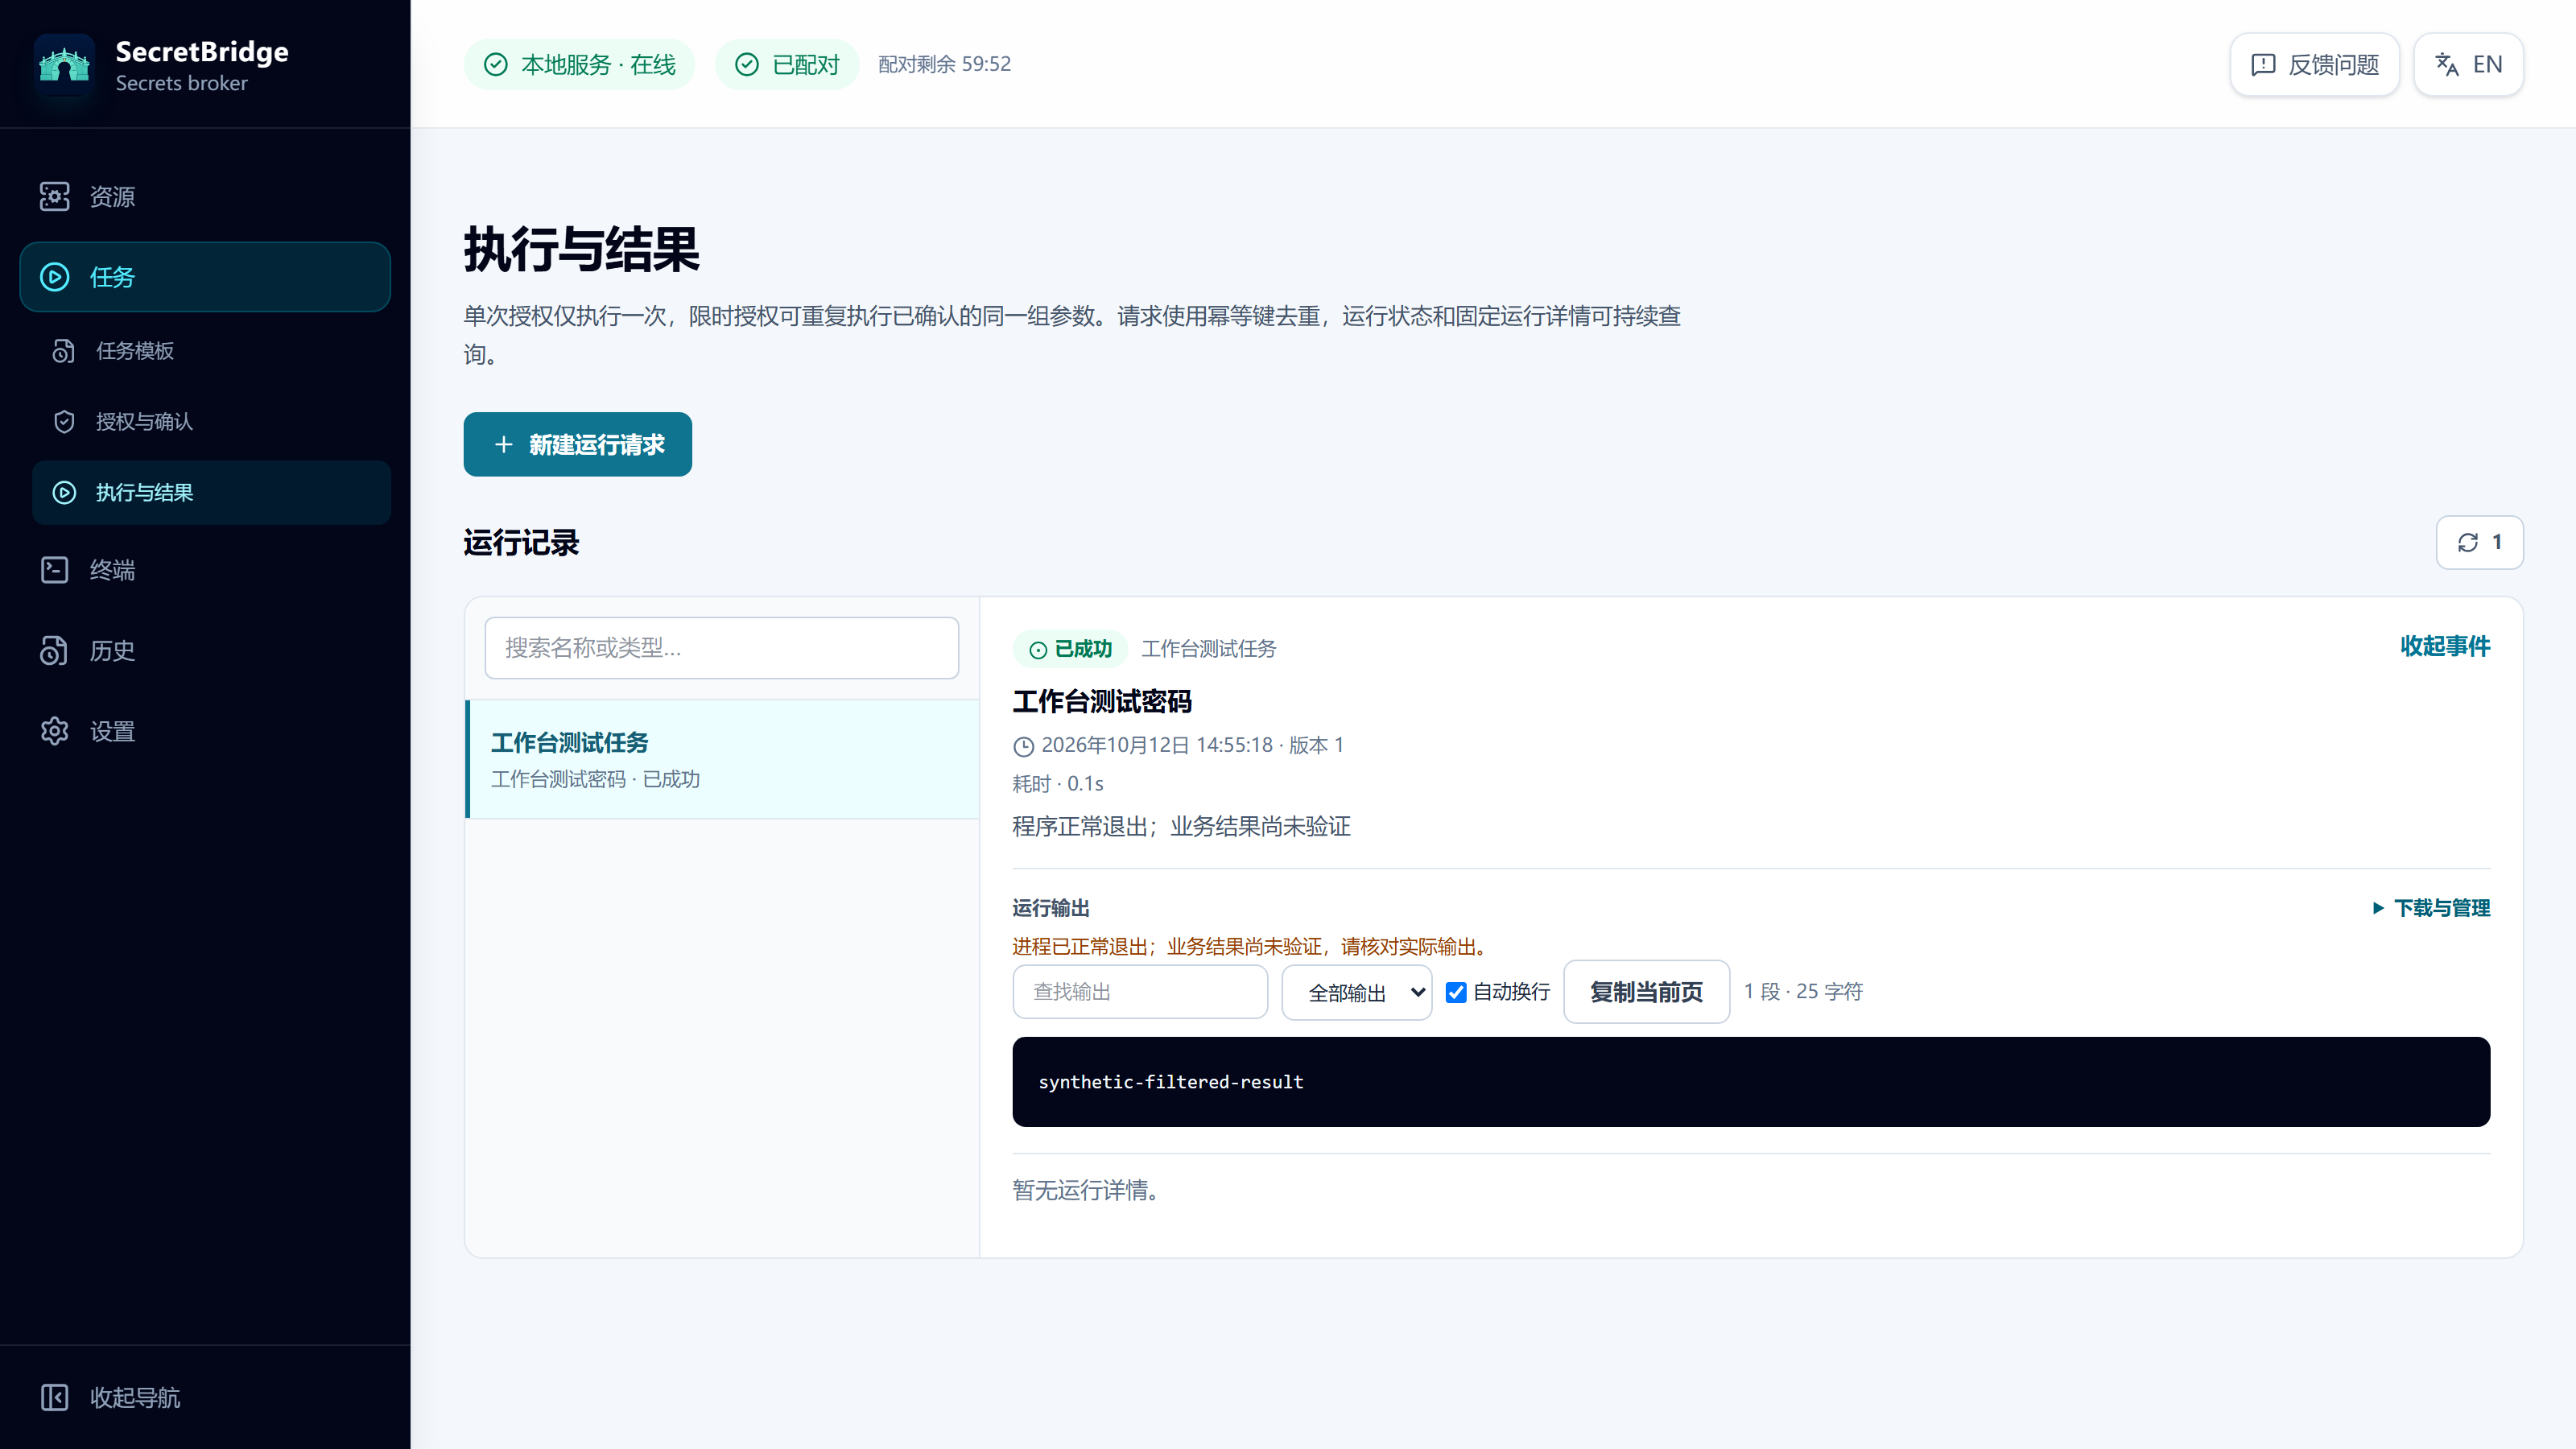Open the 资源 resources icon in sidebar
Viewport: 2576px width, 1449px height.
(54, 197)
